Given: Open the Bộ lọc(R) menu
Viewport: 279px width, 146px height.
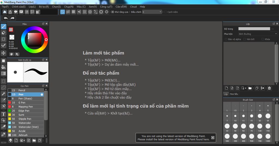Looking at the screenshot, I should (44, 7).
